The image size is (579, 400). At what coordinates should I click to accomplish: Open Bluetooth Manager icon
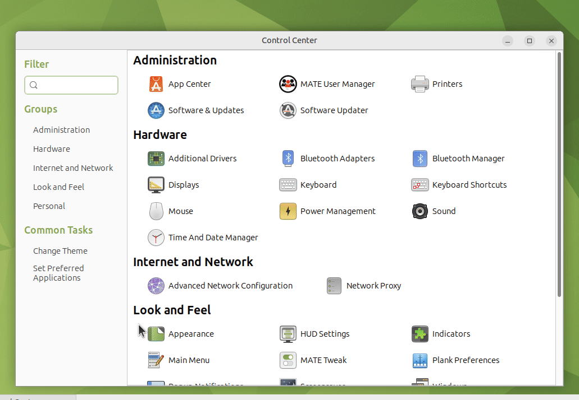click(x=420, y=159)
